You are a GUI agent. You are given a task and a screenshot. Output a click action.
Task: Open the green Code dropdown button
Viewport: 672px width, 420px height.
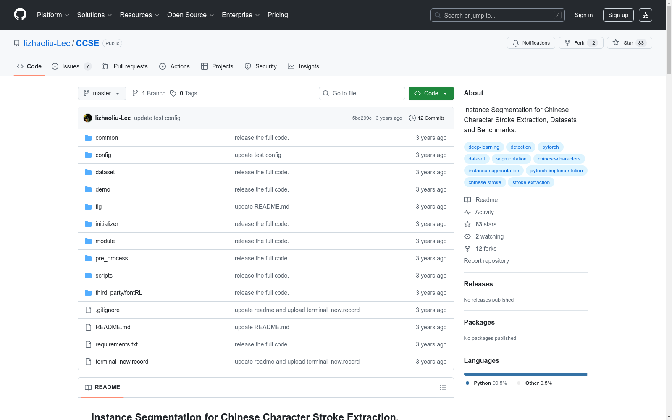[431, 93]
